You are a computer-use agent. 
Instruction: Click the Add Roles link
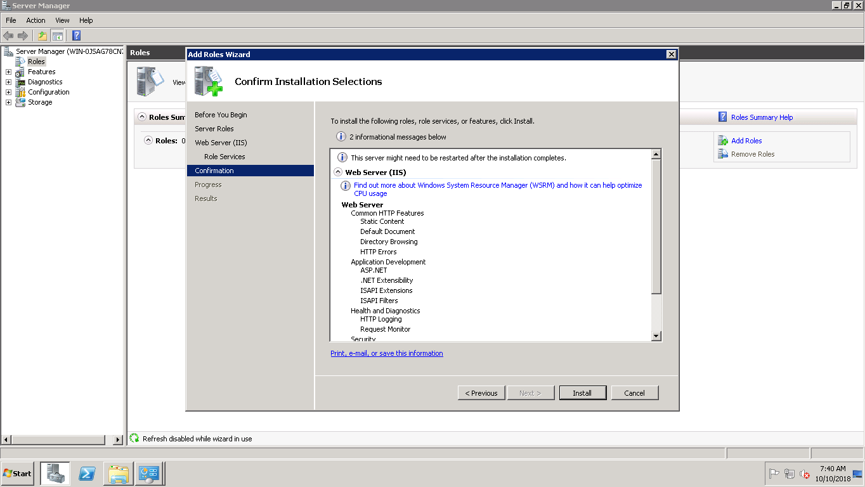coord(746,141)
